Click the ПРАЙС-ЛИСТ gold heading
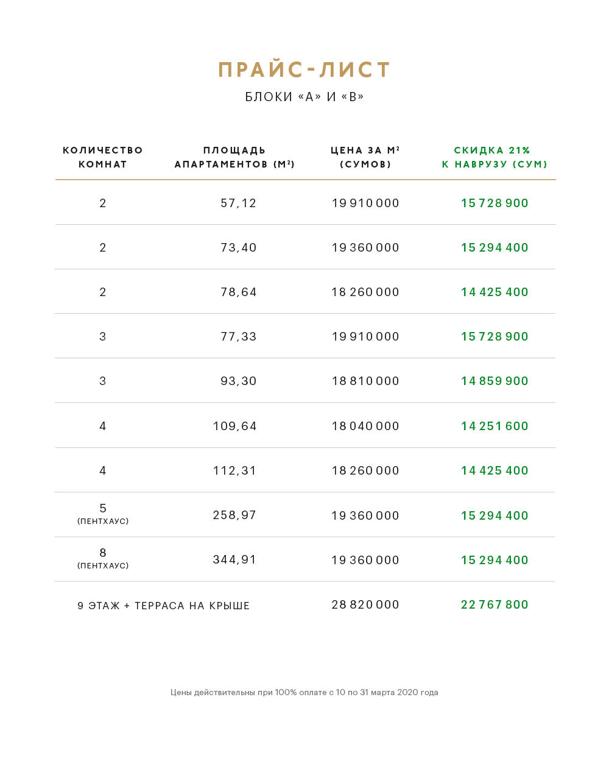Image resolution: width=609 pixels, height=764 pixels. [304, 69]
